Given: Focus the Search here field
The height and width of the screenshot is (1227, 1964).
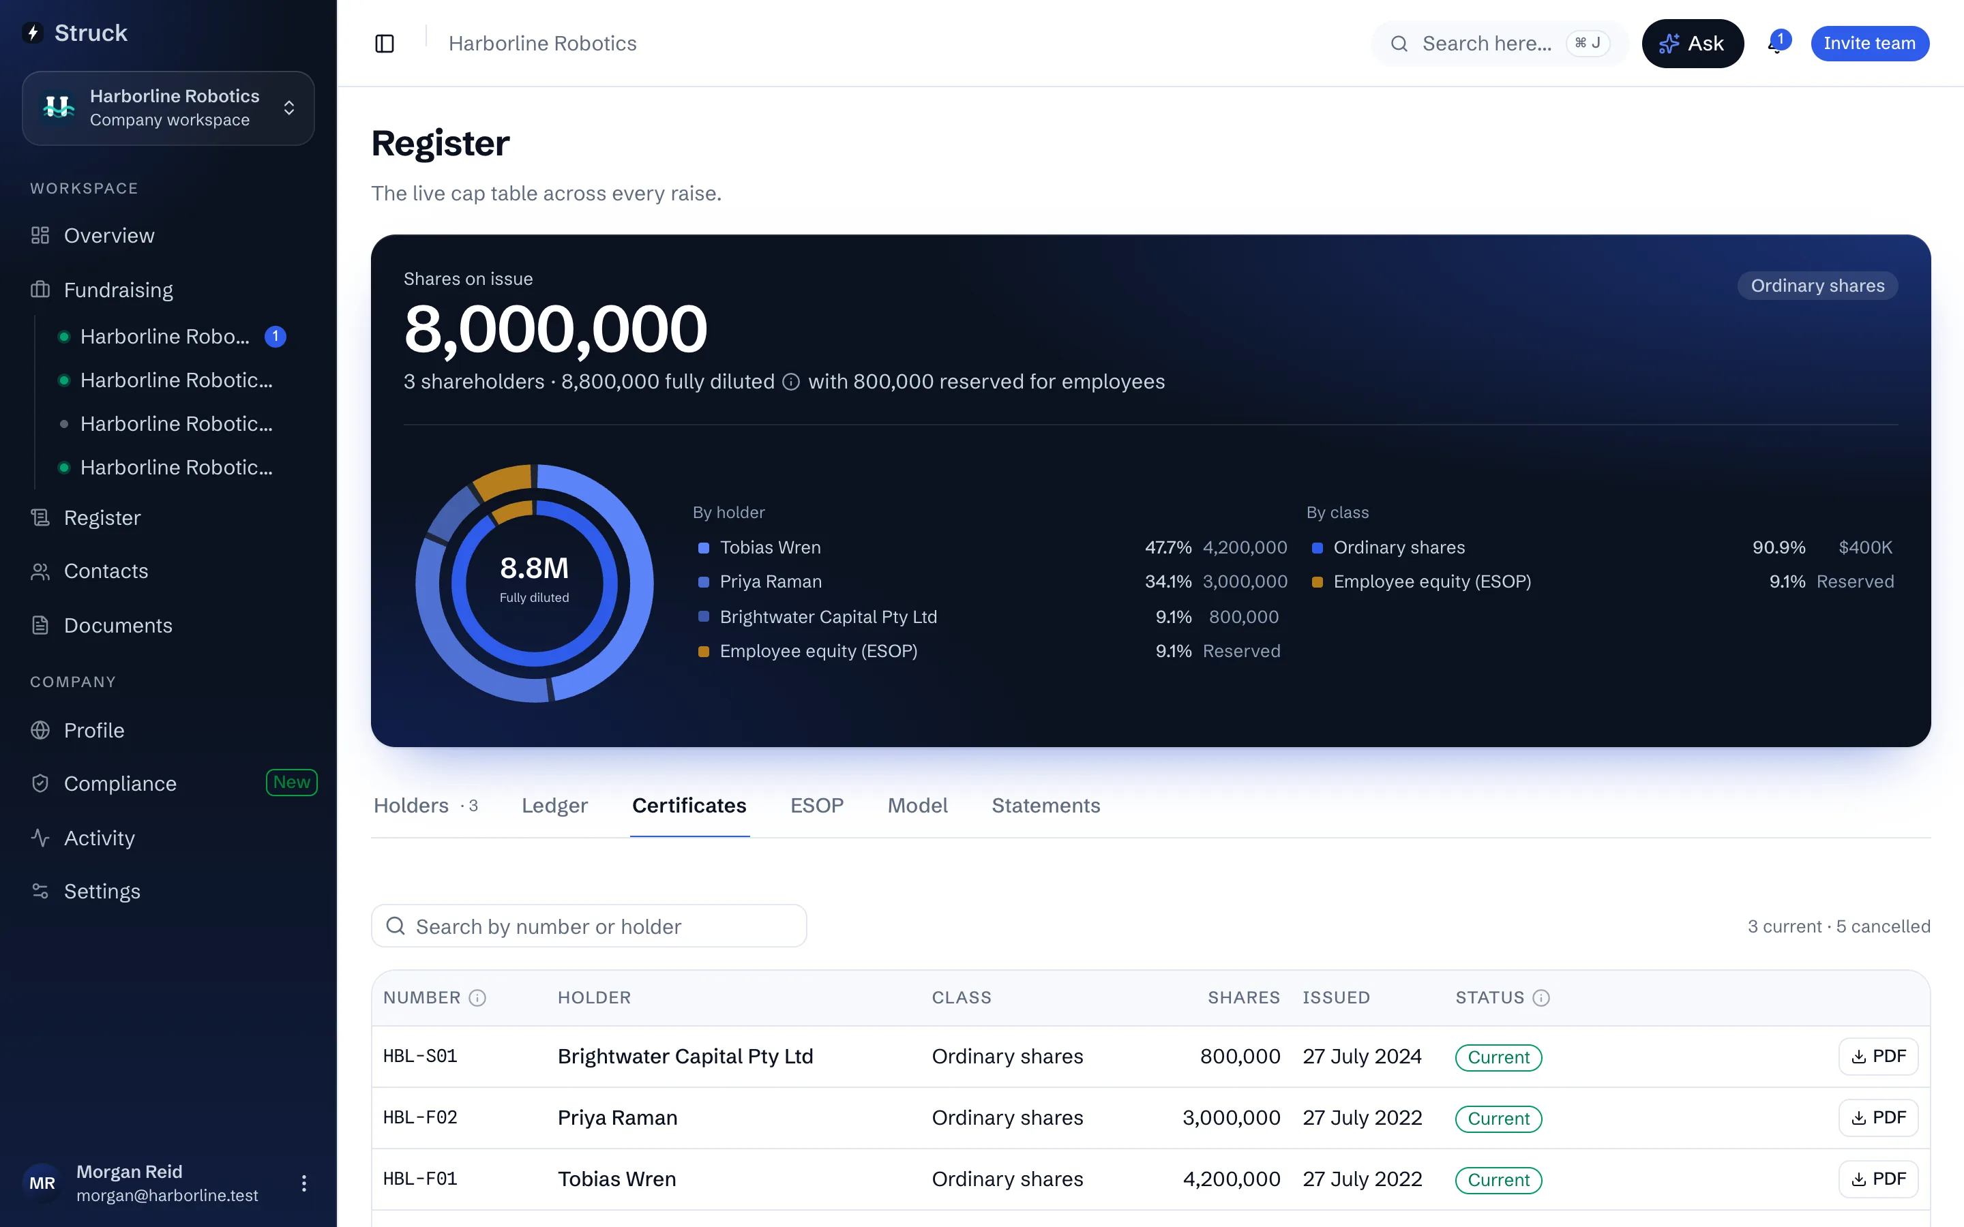Looking at the screenshot, I should [1500, 44].
